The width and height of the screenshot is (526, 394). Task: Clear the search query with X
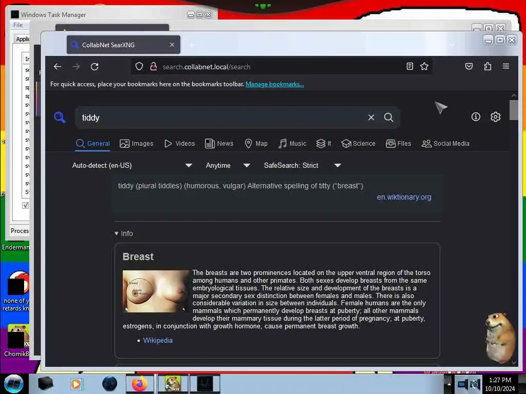tap(371, 117)
